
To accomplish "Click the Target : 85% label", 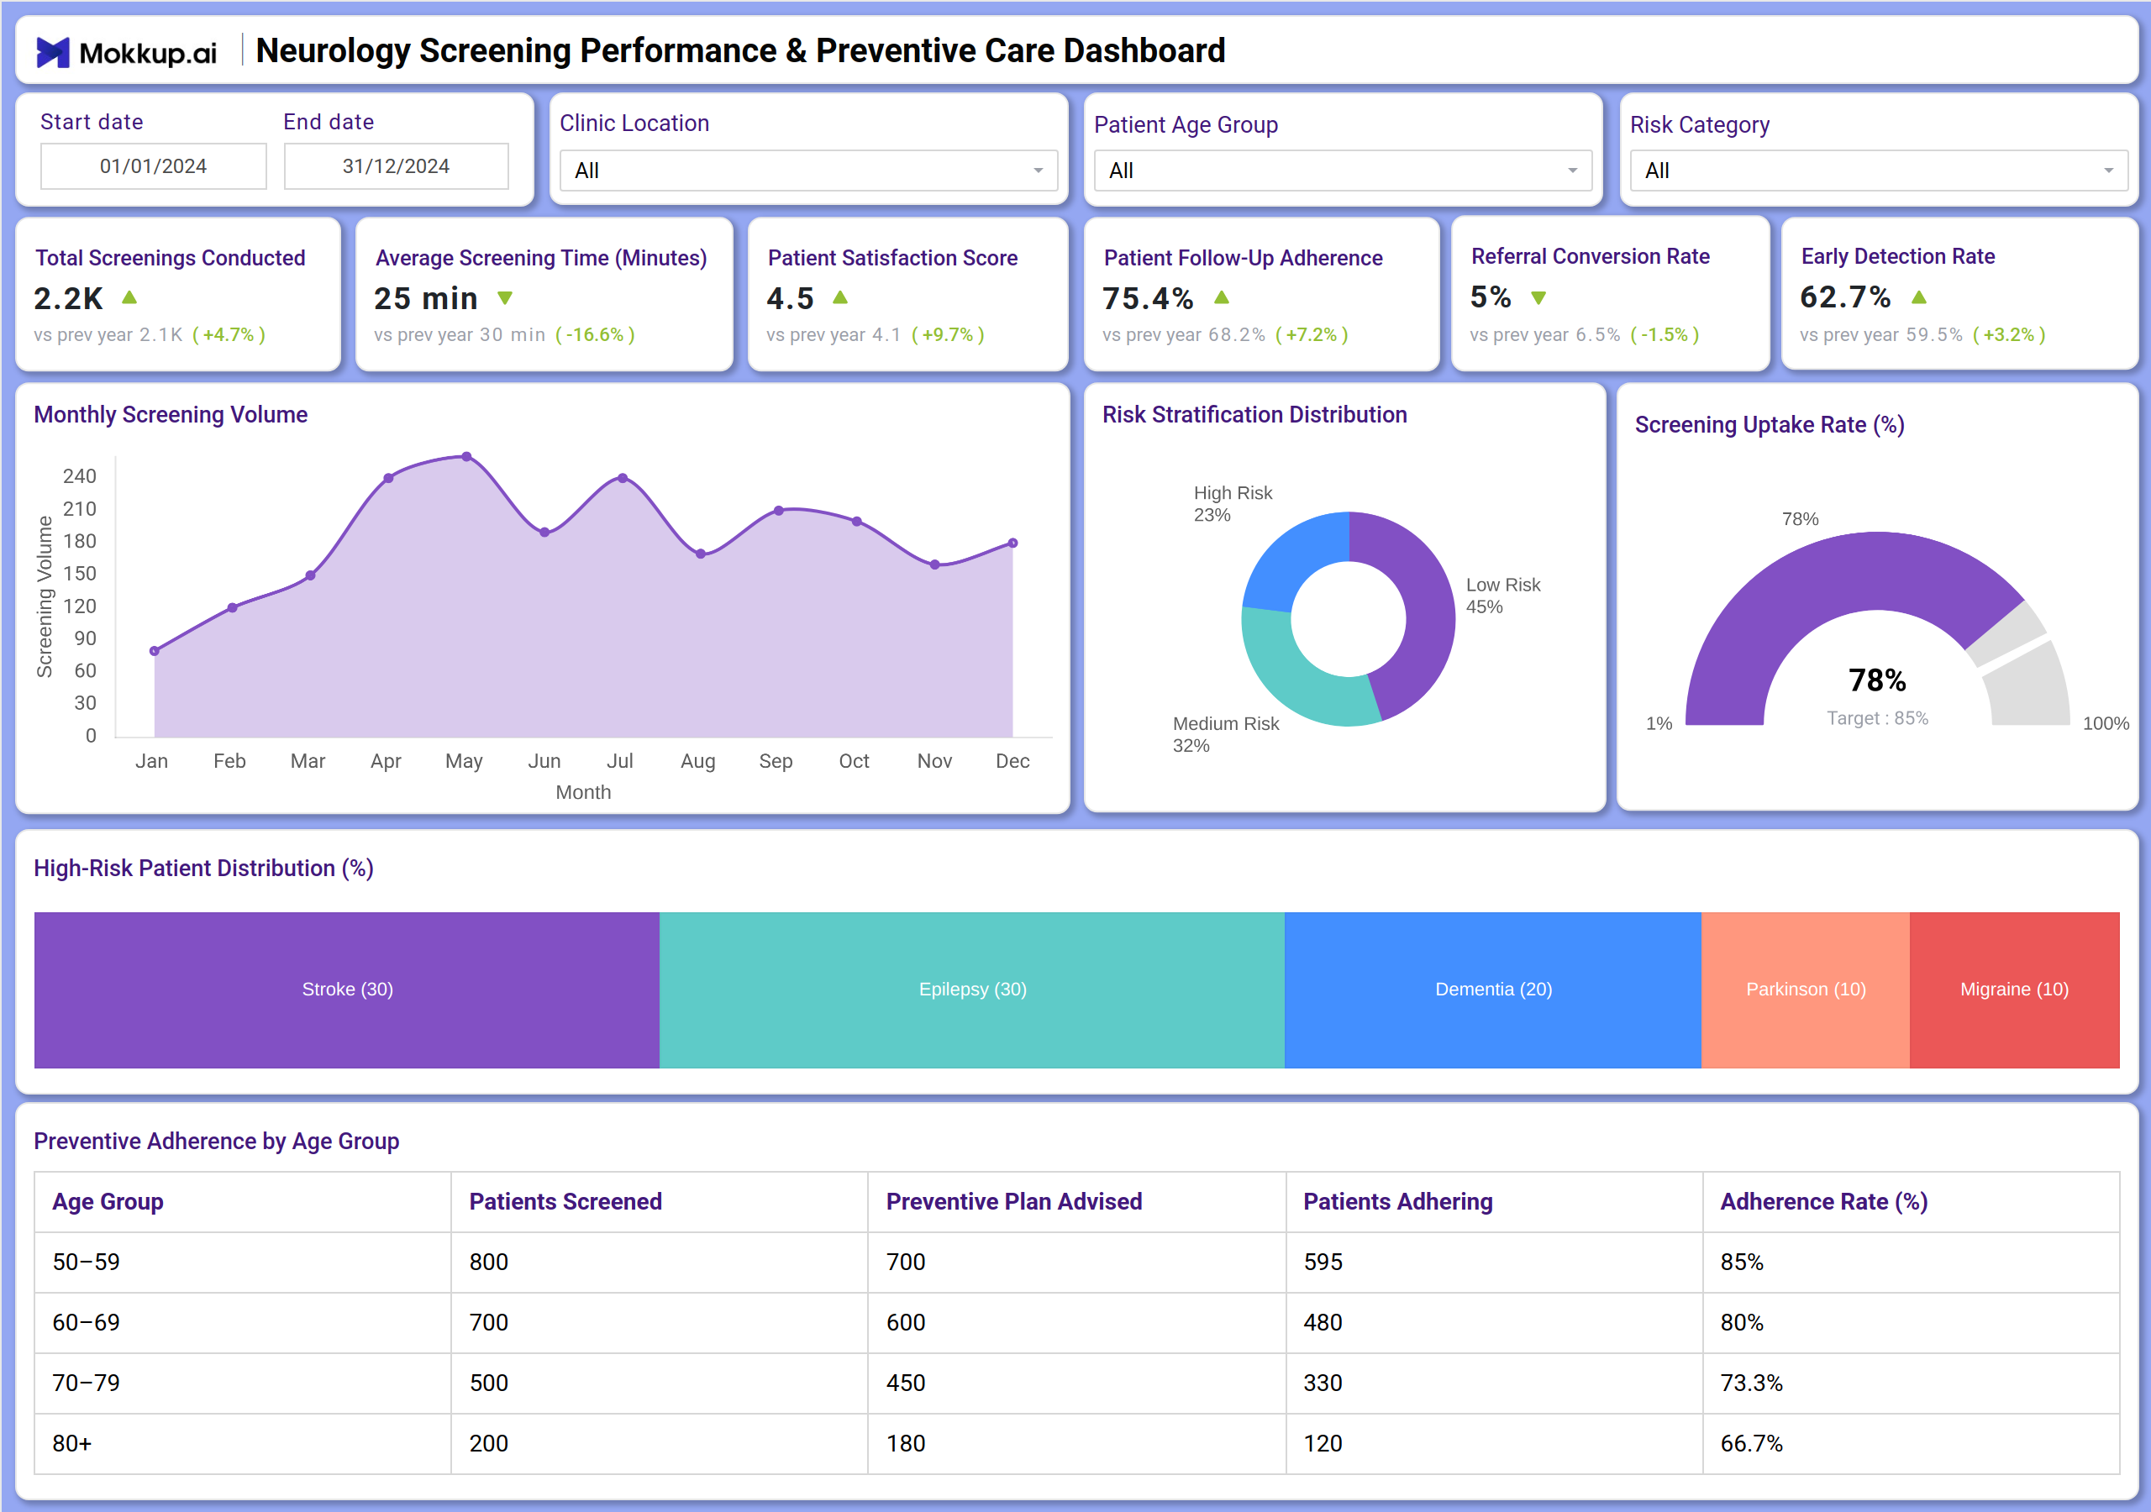I will pos(1877,718).
